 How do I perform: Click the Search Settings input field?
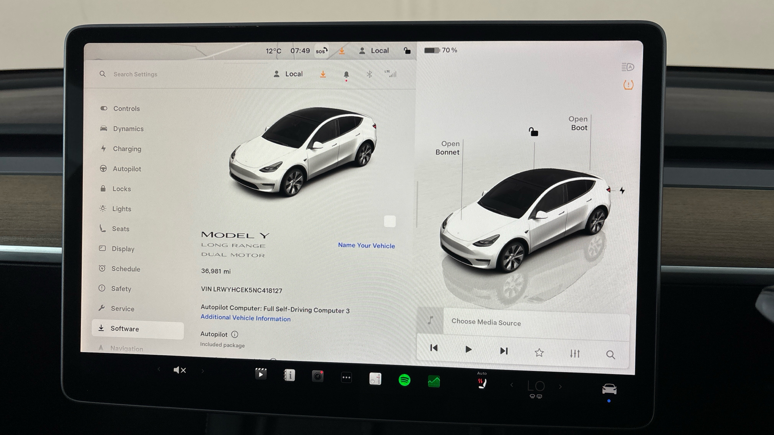[135, 74]
